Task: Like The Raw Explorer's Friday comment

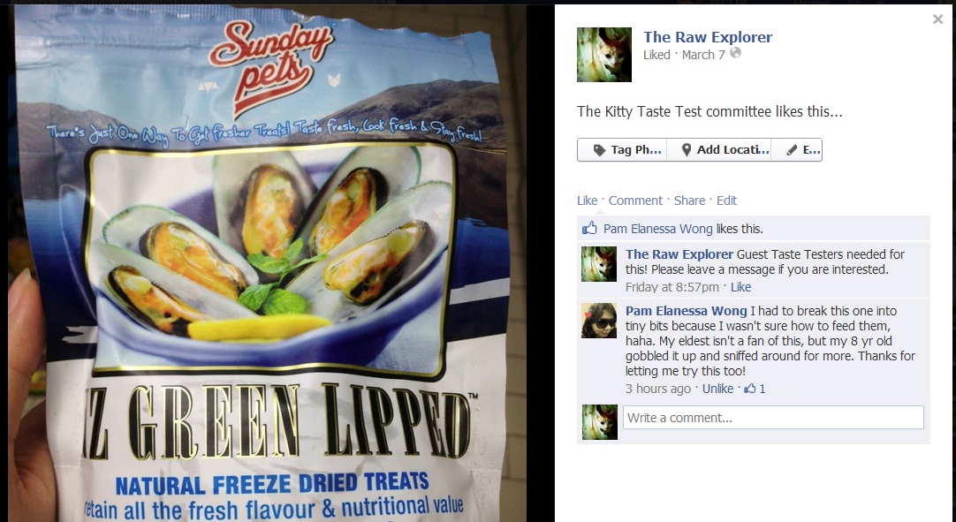Action: pyautogui.click(x=740, y=287)
